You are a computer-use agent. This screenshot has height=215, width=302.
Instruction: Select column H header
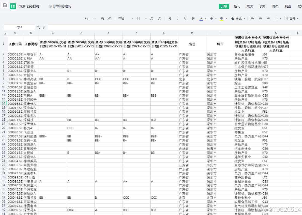pos(192,33)
